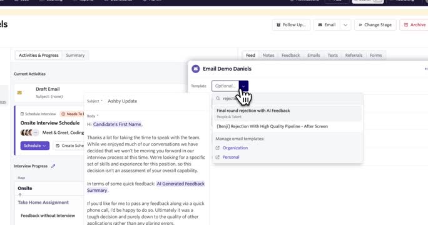Click the Template optional input field
This screenshot has width=428, height=225.
pos(225,86)
